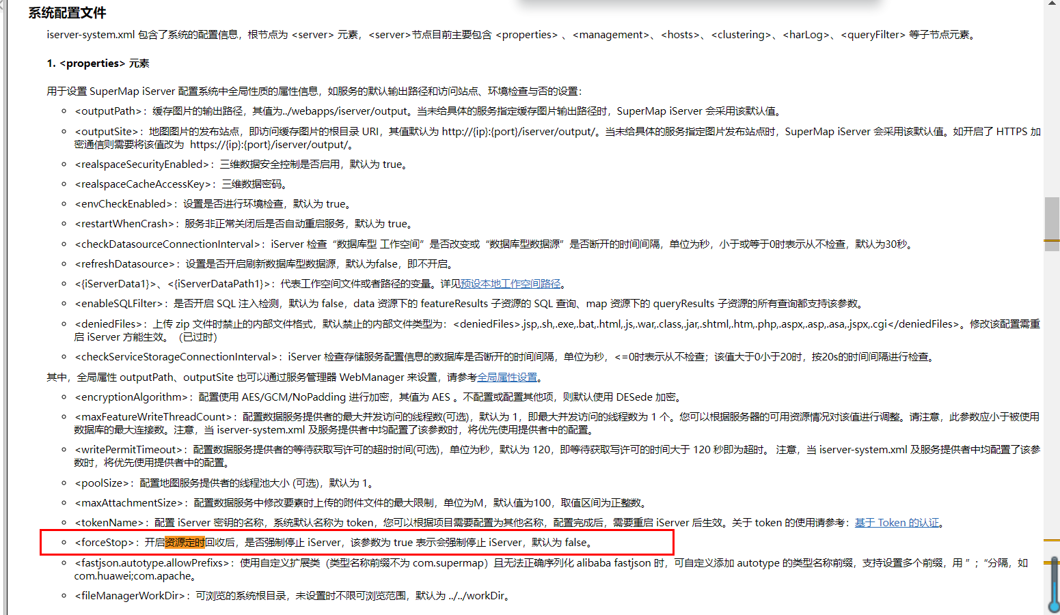This screenshot has width=1060, height=615.
Task: Click the <refreshDatasource> entry text
Action: (265, 264)
